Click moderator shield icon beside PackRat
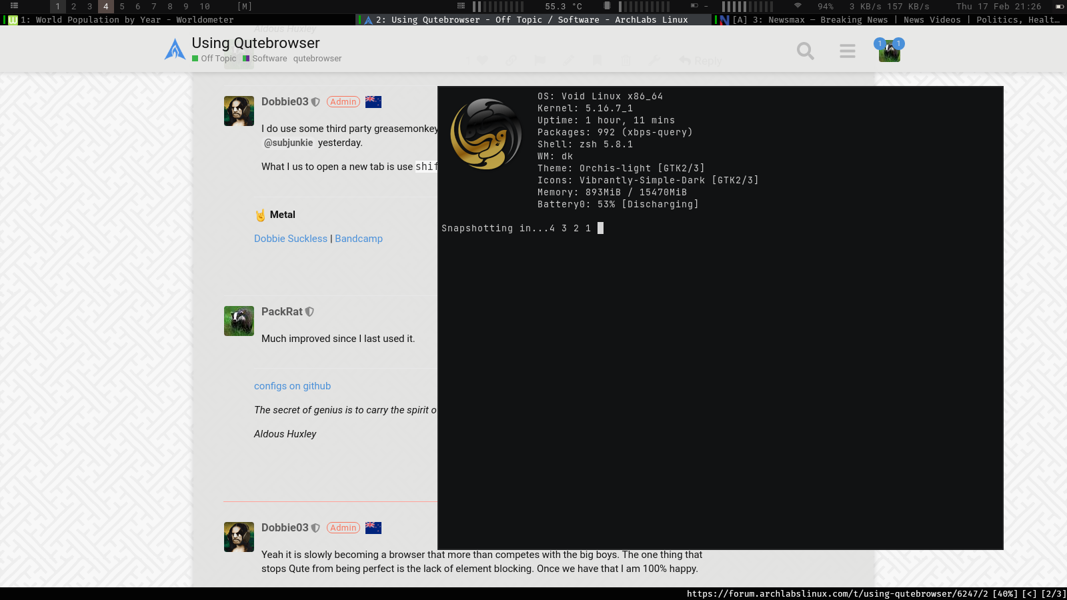This screenshot has width=1067, height=600. point(309,312)
